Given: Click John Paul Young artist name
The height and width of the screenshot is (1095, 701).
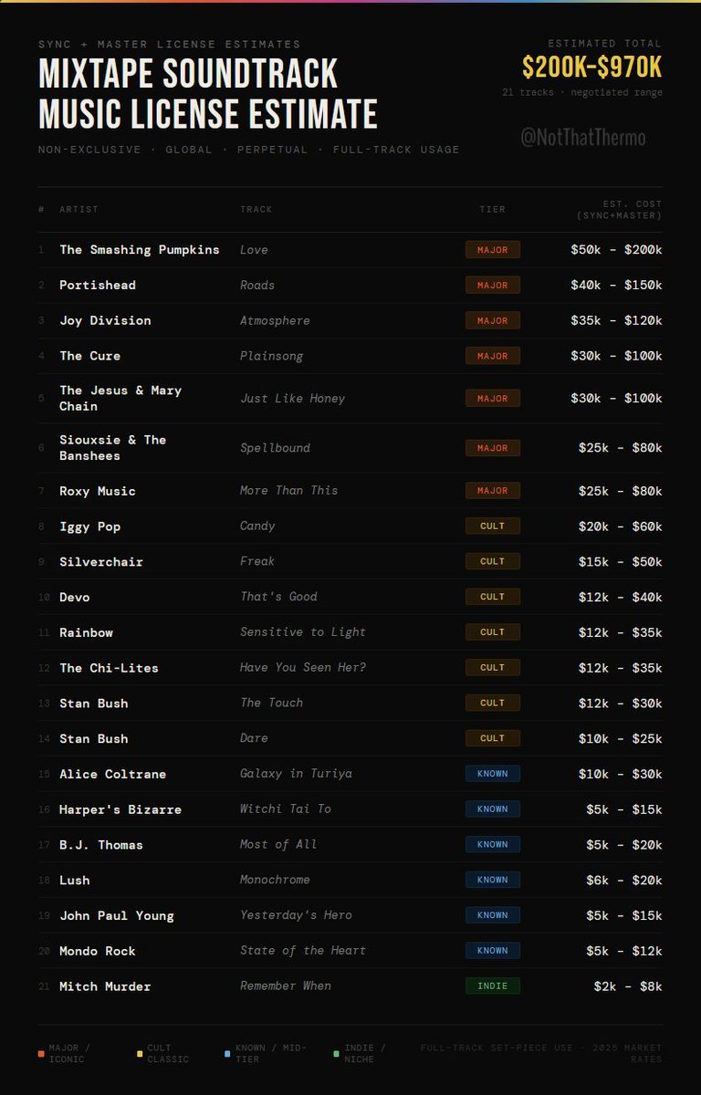Looking at the screenshot, I should pos(117,916).
